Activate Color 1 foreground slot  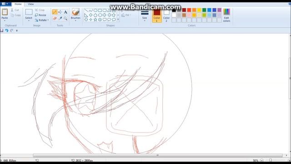click(x=157, y=15)
